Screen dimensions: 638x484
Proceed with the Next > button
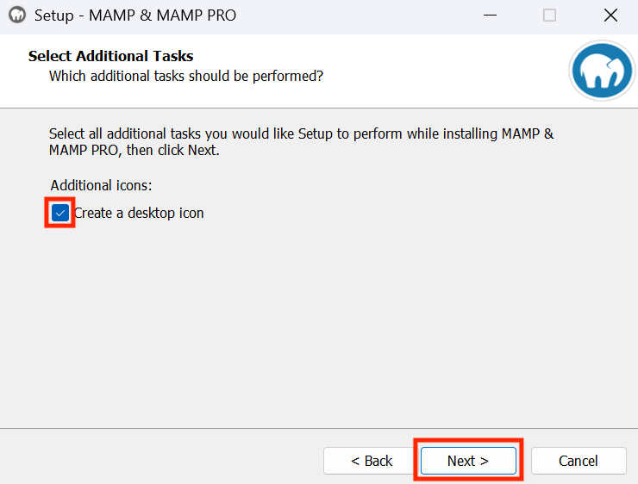pyautogui.click(x=468, y=461)
